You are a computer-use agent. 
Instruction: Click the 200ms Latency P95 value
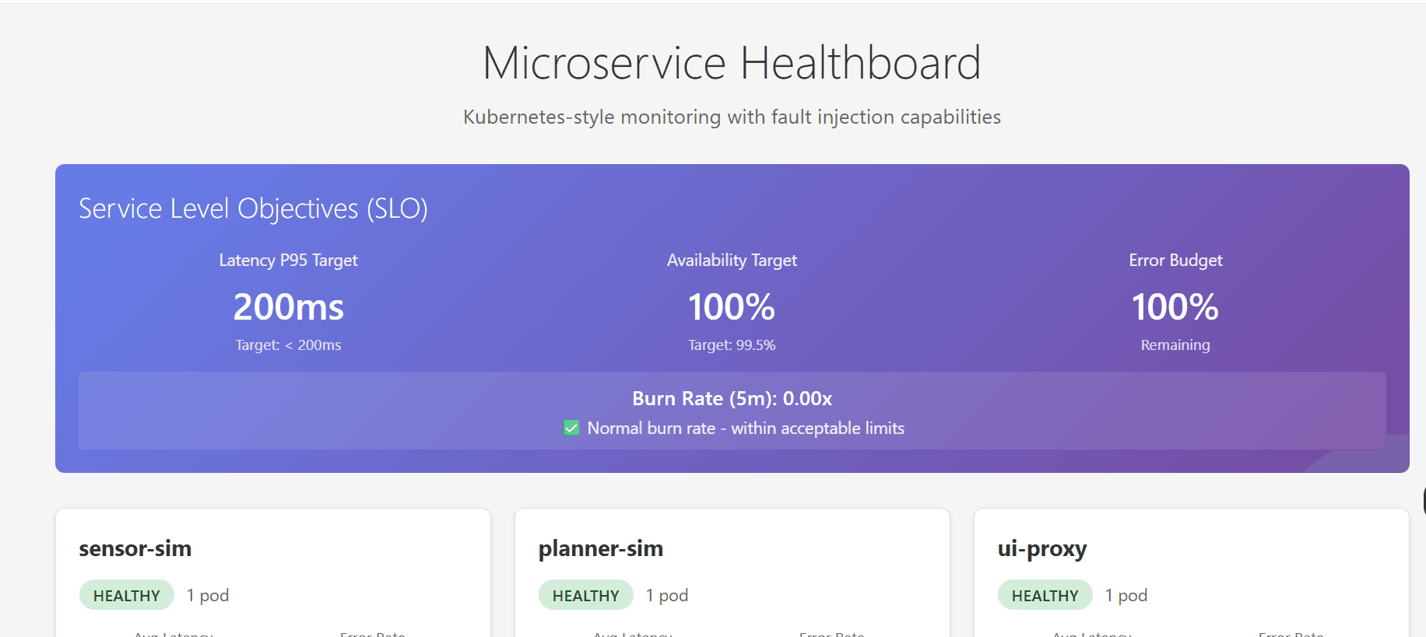coord(288,307)
